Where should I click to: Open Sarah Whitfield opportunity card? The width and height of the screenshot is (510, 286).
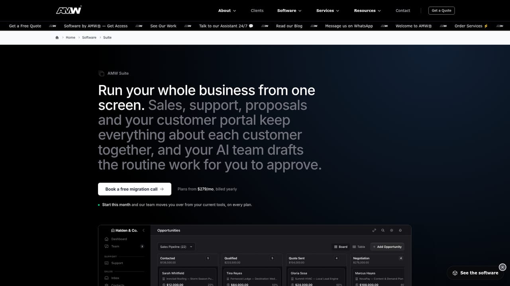(187, 277)
